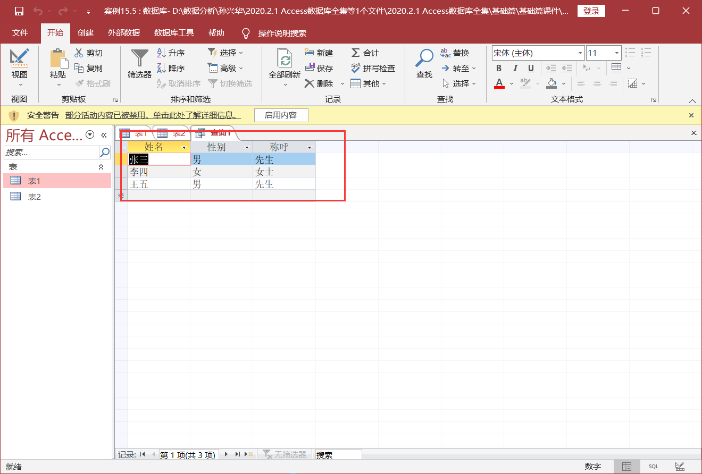Click the SQL view icon in status bar

coord(653,467)
